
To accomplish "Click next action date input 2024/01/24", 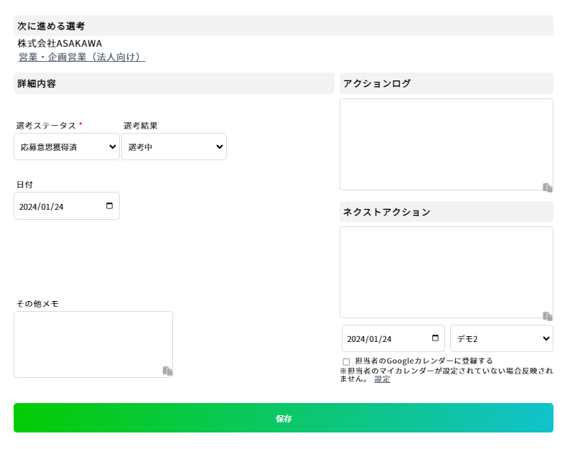I will pos(393,338).
